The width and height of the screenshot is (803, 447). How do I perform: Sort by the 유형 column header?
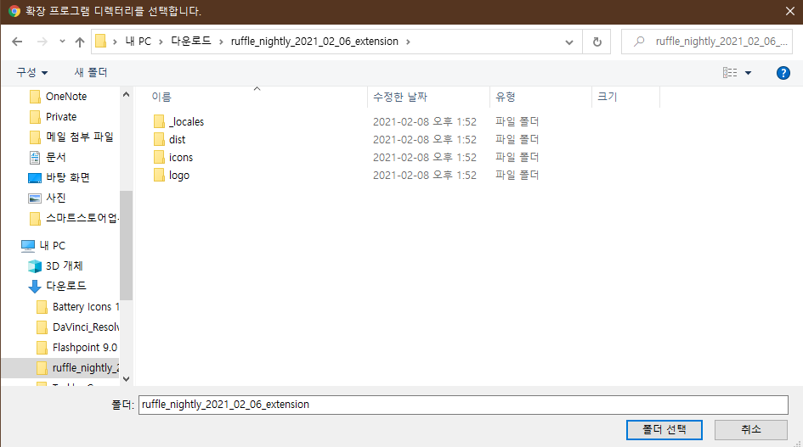(506, 97)
